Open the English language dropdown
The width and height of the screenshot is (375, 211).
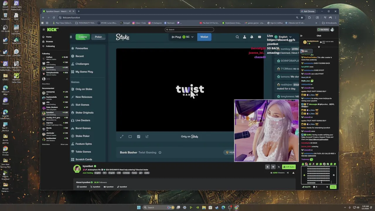(283, 37)
